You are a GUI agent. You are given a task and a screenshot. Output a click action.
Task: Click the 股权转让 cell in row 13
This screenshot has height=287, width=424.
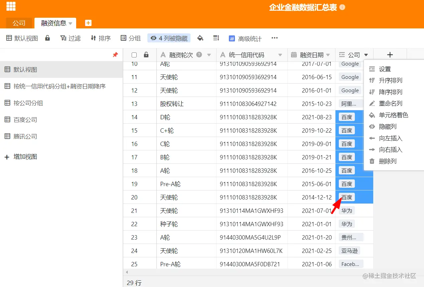point(186,104)
